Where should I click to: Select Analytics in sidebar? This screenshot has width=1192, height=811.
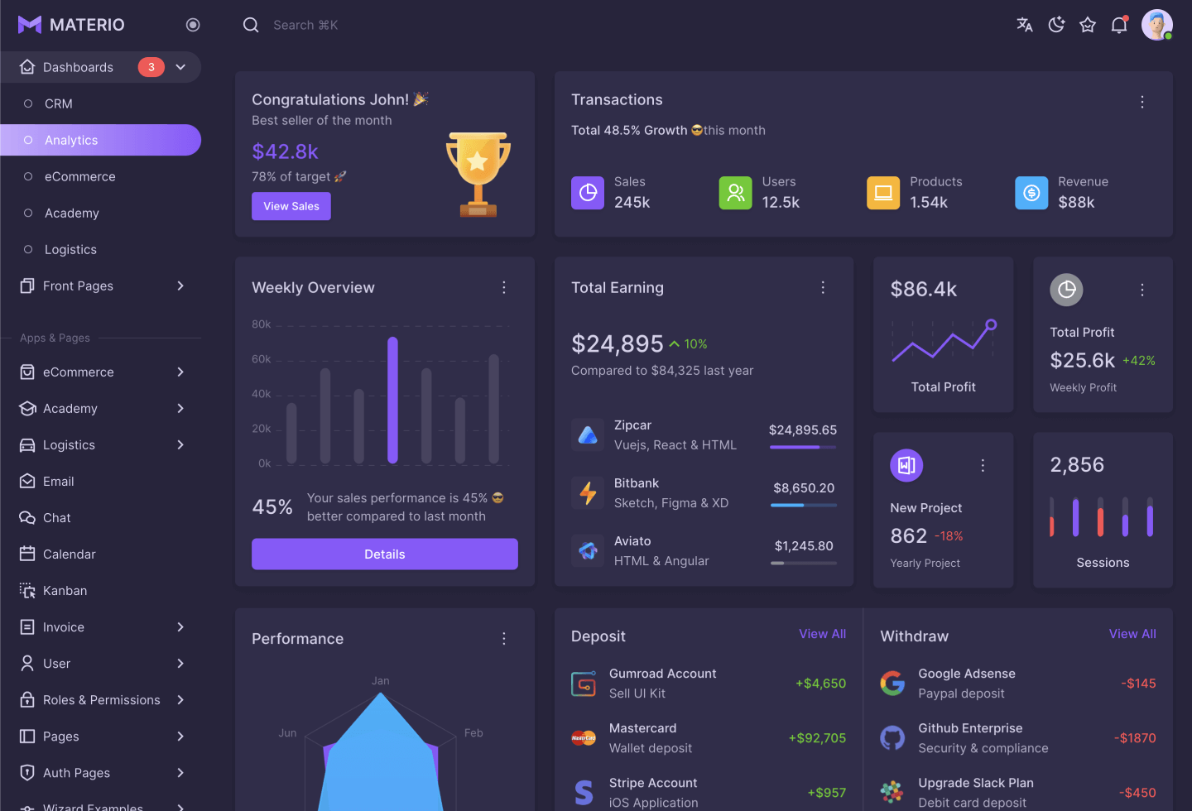101,140
